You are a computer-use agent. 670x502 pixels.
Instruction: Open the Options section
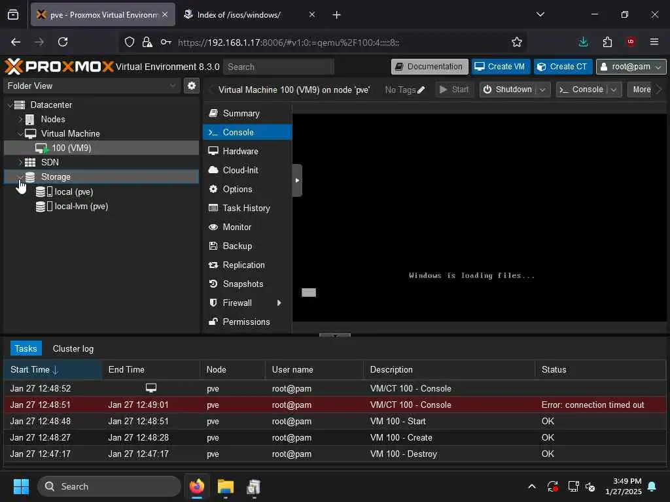click(x=247, y=189)
